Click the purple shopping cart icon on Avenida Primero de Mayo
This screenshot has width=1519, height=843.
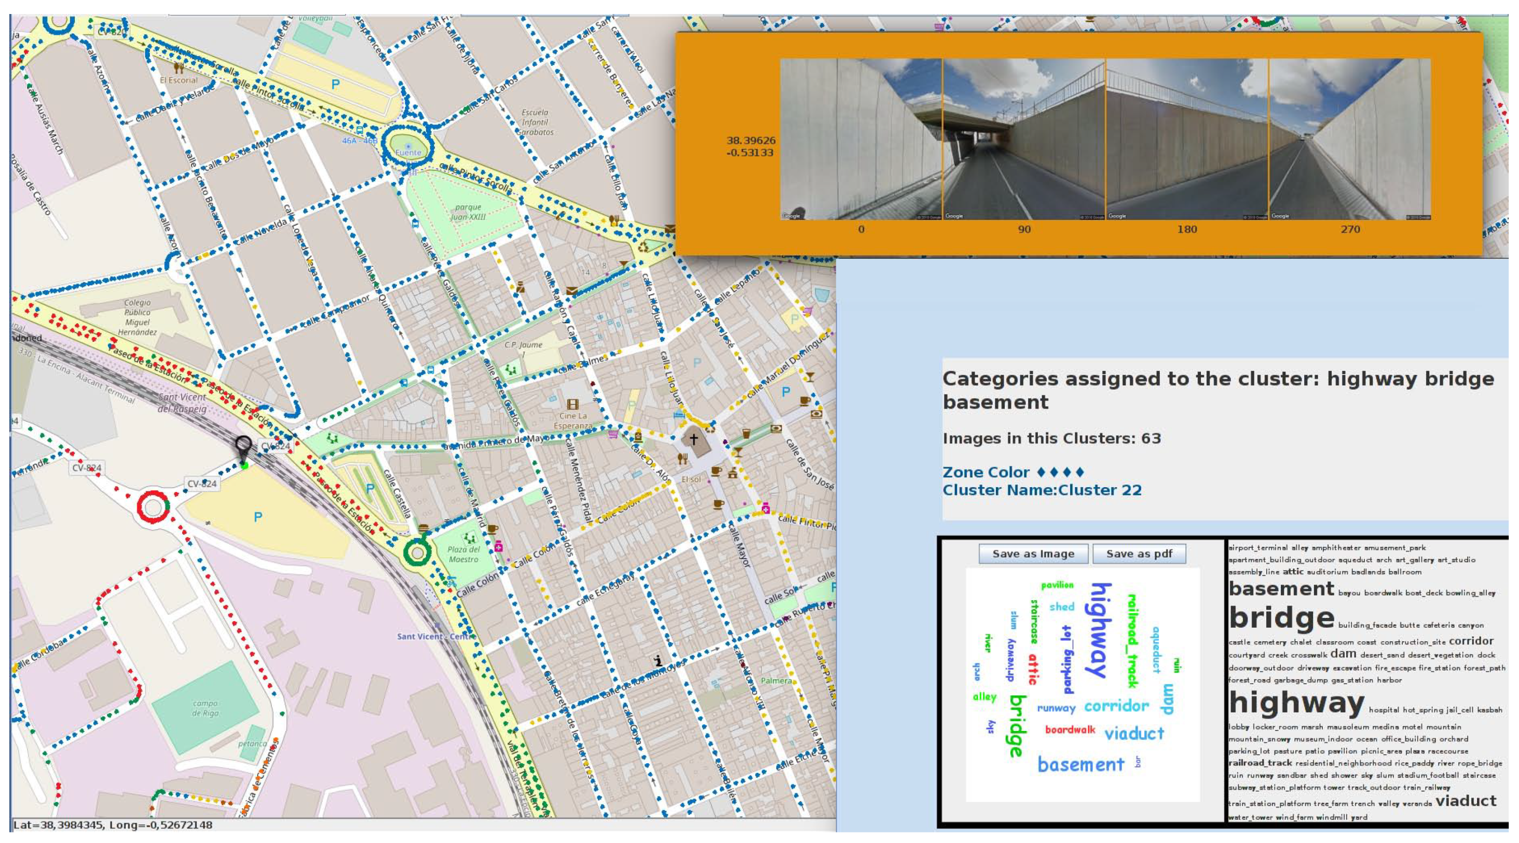(x=613, y=434)
